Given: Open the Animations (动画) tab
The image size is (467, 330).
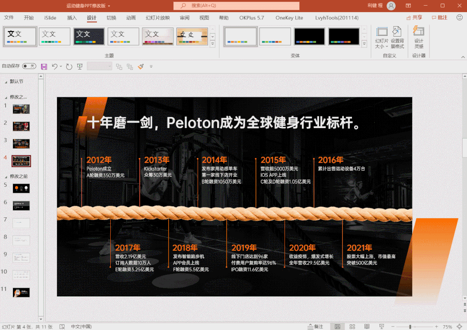Looking at the screenshot, I should tap(131, 18).
